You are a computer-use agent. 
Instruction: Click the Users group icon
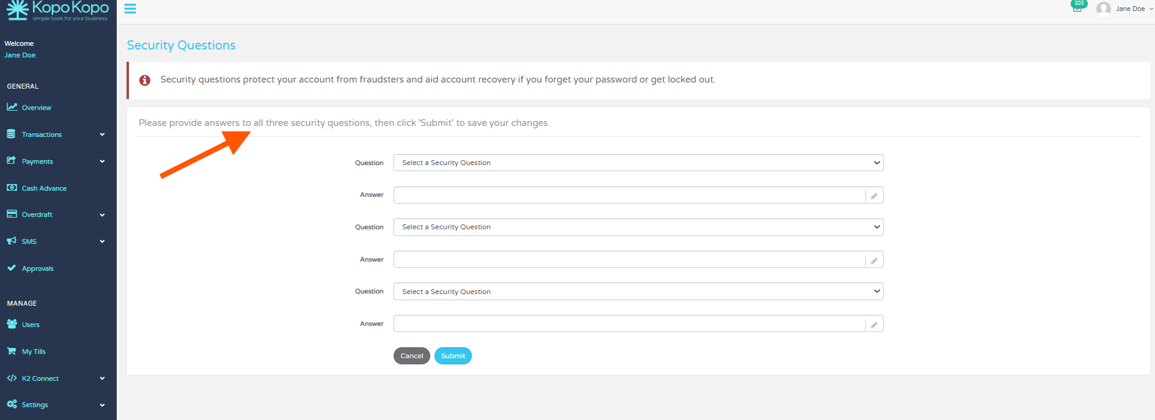tap(12, 324)
